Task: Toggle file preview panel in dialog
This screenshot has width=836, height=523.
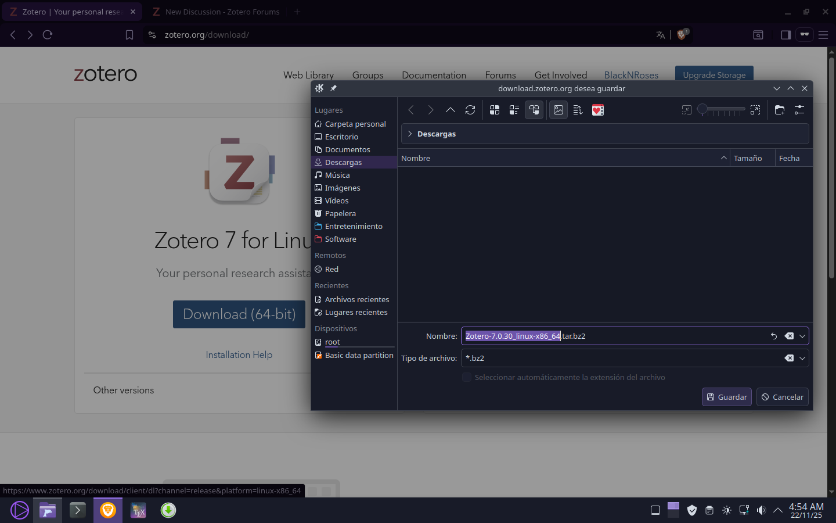Action: tap(558, 110)
